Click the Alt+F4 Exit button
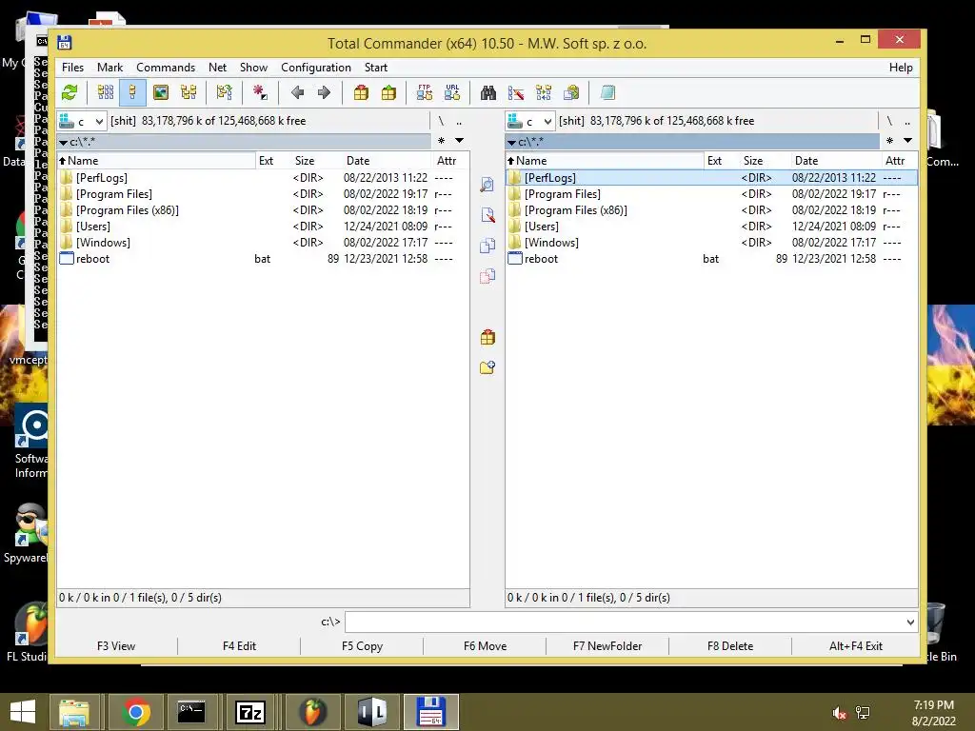The height and width of the screenshot is (731, 975). (856, 646)
